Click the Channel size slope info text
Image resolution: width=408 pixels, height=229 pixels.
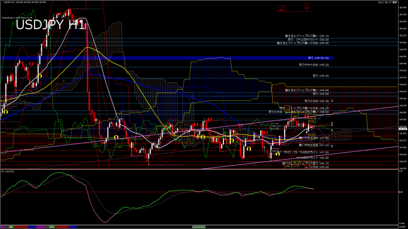pos(16,18)
